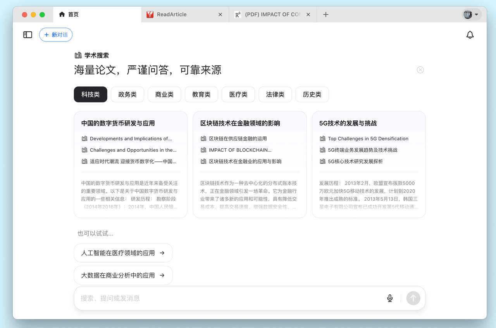Toggle the 医疗类 category filter

pyautogui.click(x=238, y=94)
